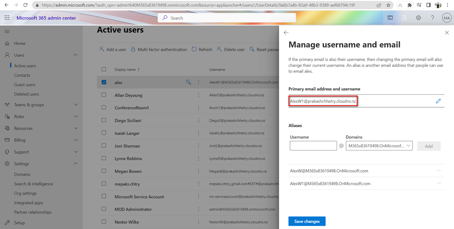This screenshot has height=229, width=454.
Task: Click Multi-factor authentication toolbar item
Action: pos(159,49)
